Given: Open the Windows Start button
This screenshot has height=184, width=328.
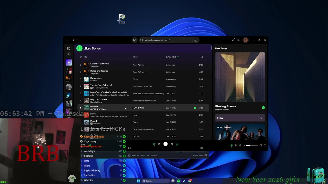Looking at the screenshot, I should (138, 181).
